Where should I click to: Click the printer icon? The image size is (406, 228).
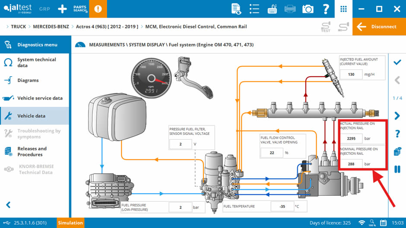point(290,9)
